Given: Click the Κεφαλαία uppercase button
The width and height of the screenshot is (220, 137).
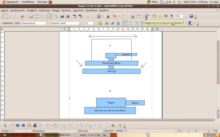Looking at the screenshot, I should pyautogui.click(x=8, y=23).
